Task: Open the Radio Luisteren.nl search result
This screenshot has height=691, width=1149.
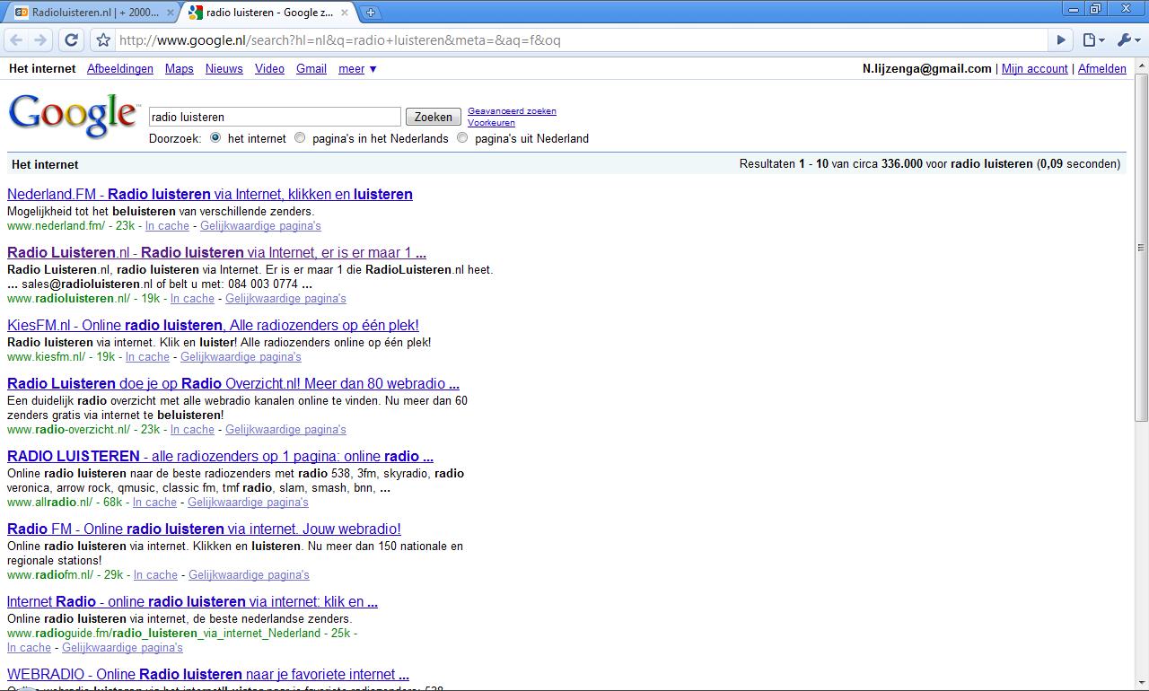Action: click(x=216, y=253)
